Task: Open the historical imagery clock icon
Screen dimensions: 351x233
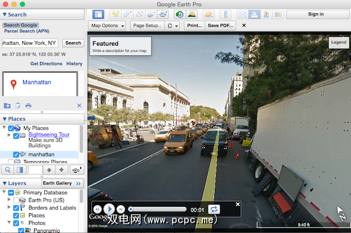Action: (179, 14)
